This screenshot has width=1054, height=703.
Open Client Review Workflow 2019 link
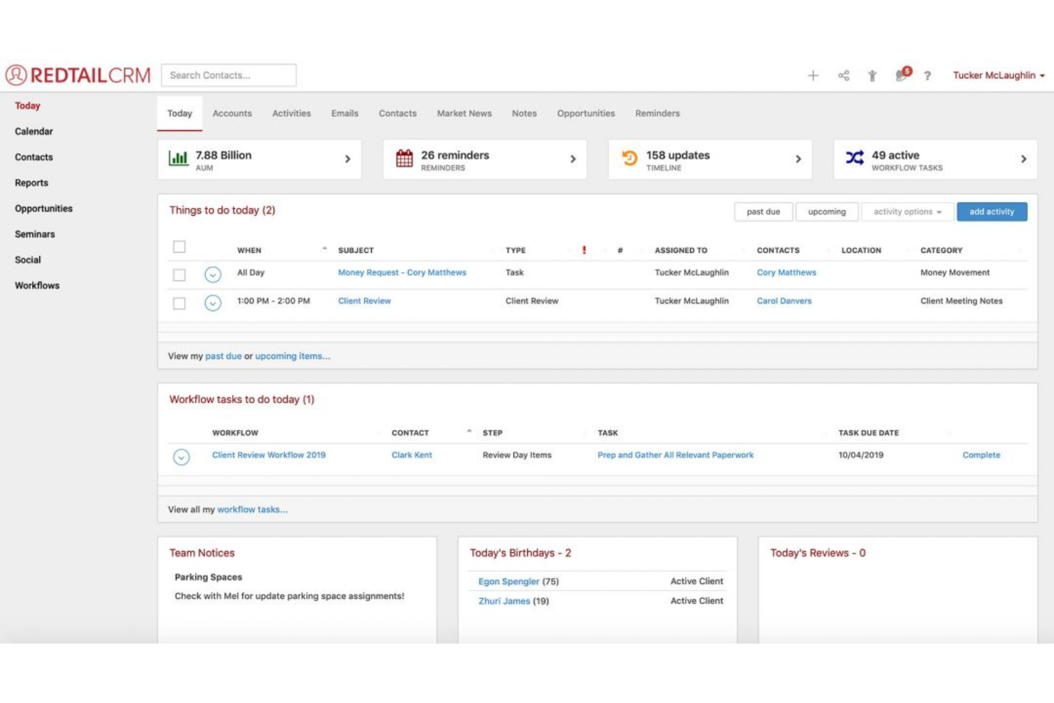(268, 454)
